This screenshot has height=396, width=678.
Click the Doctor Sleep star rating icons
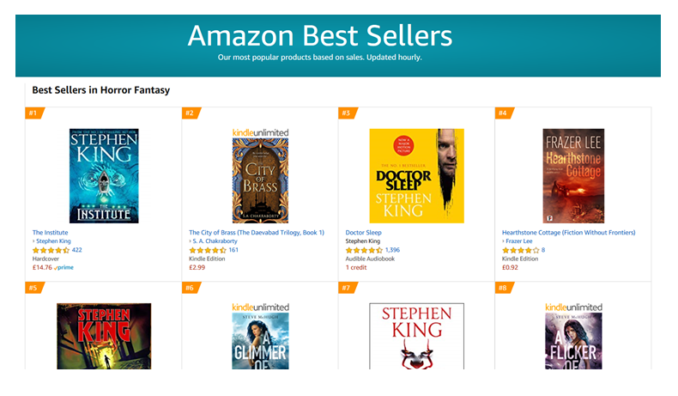point(364,250)
